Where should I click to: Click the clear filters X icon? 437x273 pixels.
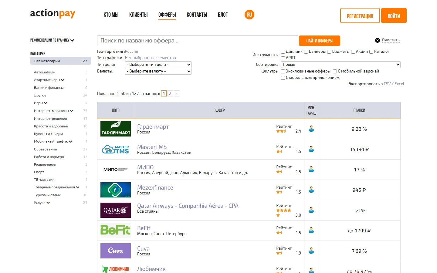[378, 40]
